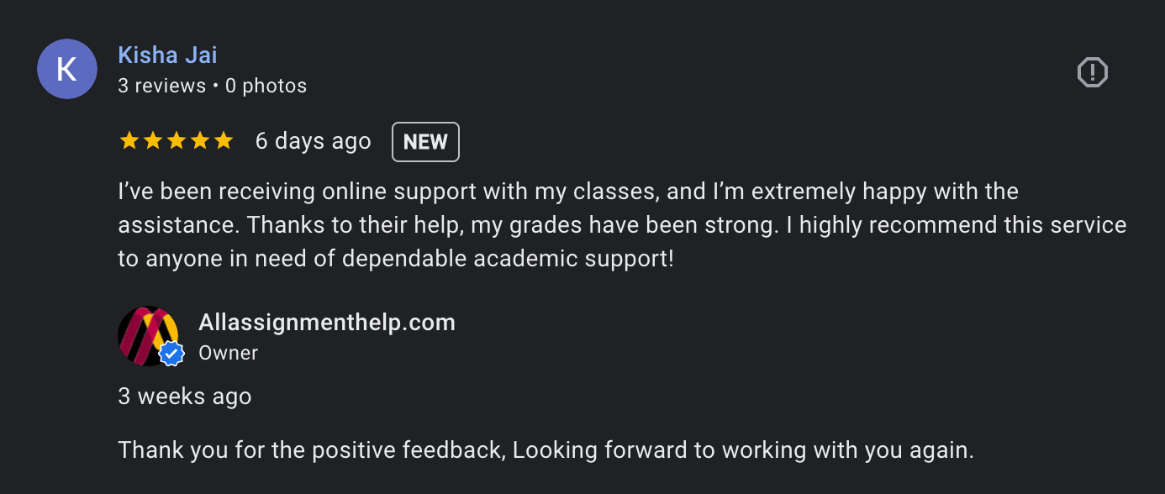Open the Allassignmenthelp.com owner name link
Viewport: 1165px width, 494px height.
pyautogui.click(x=327, y=322)
